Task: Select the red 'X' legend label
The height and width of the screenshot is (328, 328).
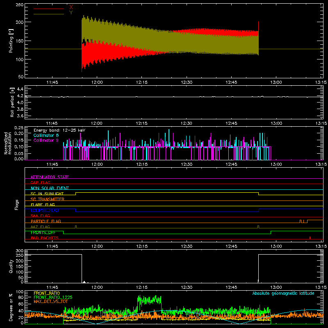Action: tap(71, 7)
